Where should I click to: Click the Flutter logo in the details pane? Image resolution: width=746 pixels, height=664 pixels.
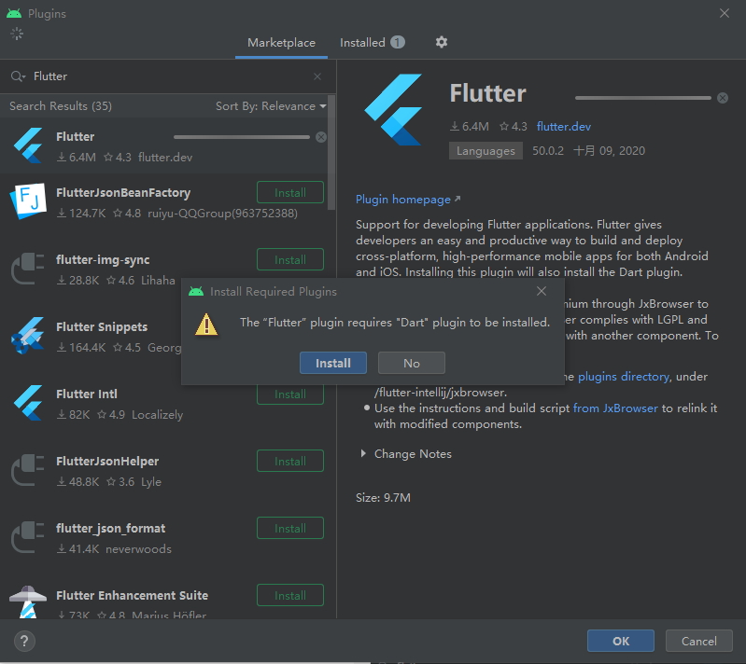tap(394, 109)
